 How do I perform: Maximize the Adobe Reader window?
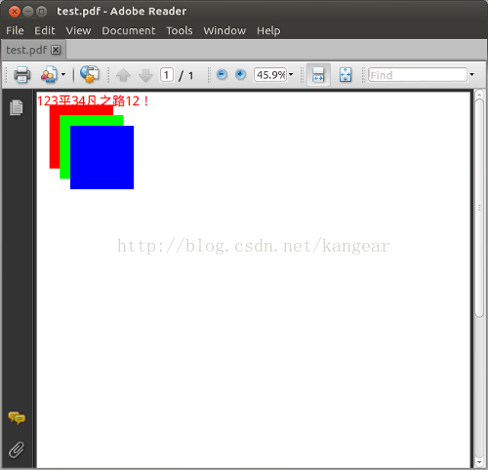point(41,12)
